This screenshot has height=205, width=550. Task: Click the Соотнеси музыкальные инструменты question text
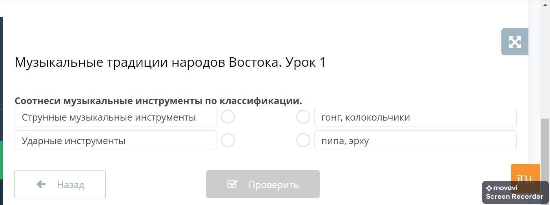click(158, 101)
